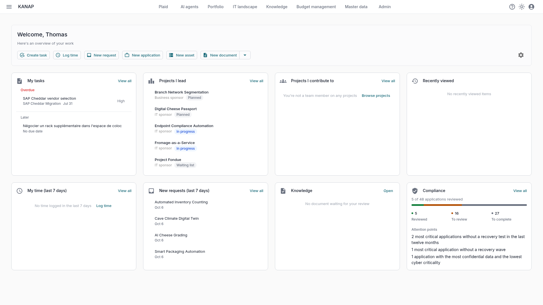
Task: Open the Admin menu
Action: pyautogui.click(x=385, y=7)
